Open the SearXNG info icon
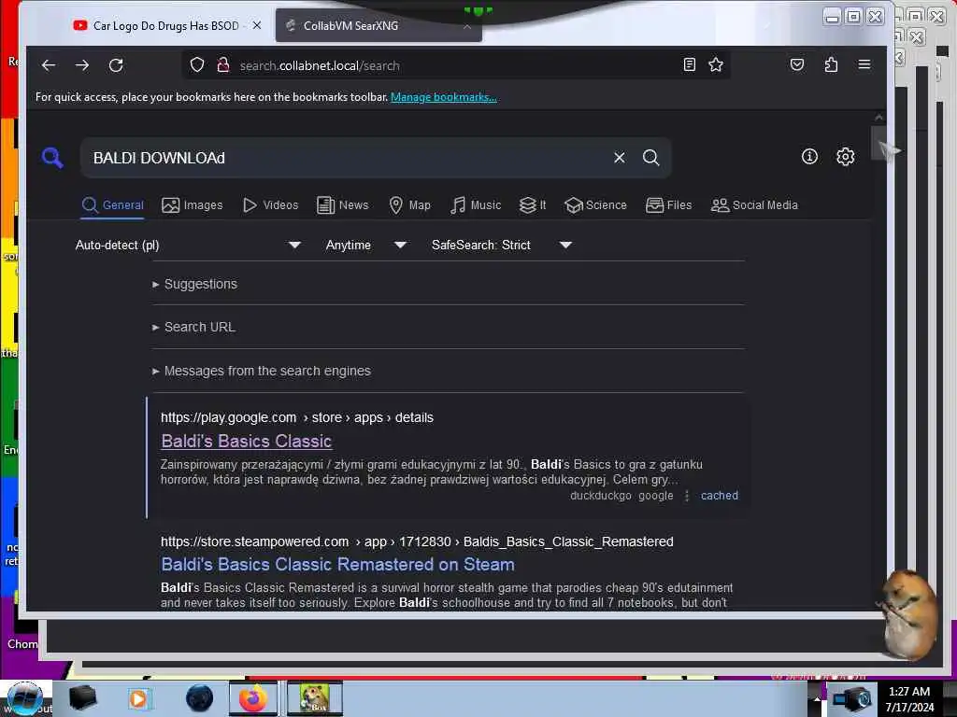This screenshot has width=957, height=717. pyautogui.click(x=809, y=157)
